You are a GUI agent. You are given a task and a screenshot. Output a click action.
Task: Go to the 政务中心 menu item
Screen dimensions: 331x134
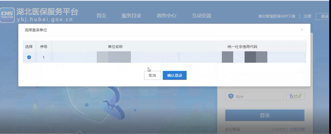pyautogui.click(x=167, y=16)
